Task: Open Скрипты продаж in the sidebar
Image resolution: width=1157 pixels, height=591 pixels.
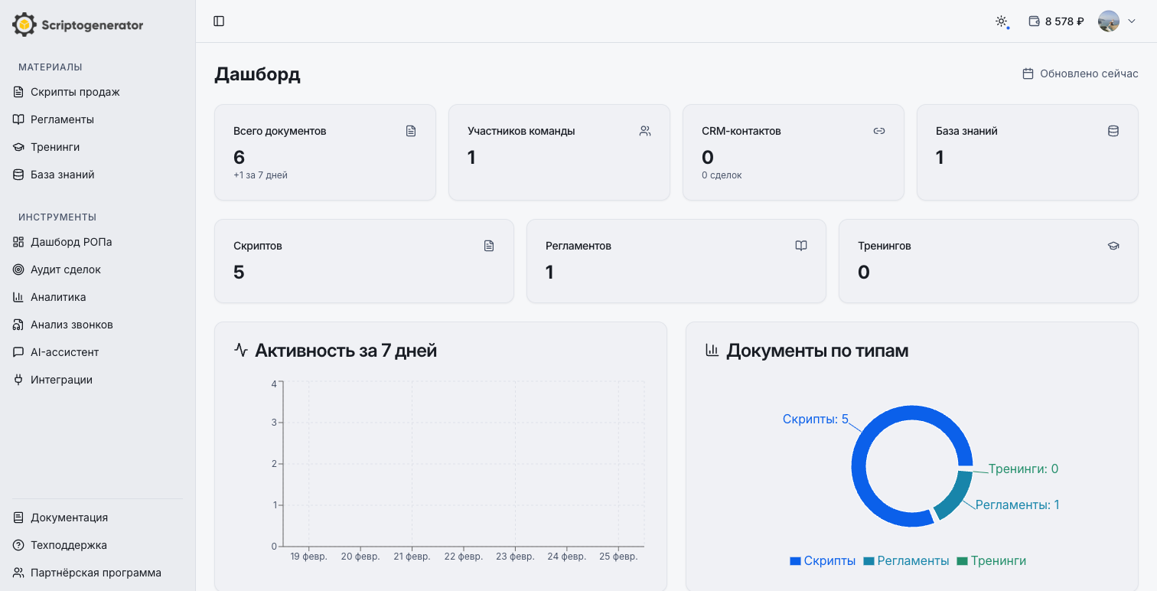Action: (75, 92)
